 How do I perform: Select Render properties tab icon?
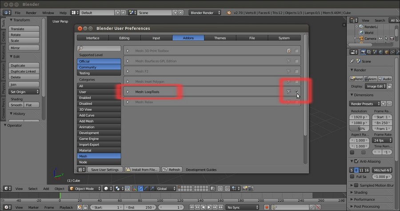coord(363,52)
